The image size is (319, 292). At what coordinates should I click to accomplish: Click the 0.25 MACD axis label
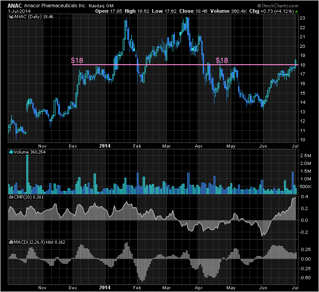[x=306, y=250]
